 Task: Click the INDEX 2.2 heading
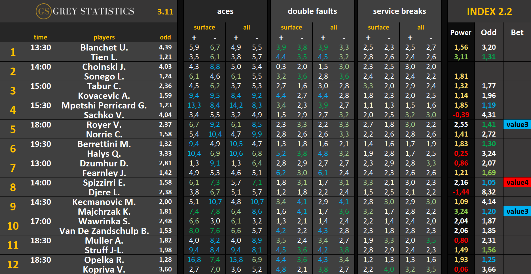click(489, 12)
